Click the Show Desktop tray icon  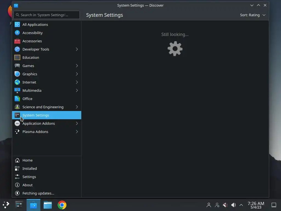point(274,205)
